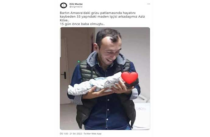Click the line 15 gün önce baba olmuştu
Screen dimensions: 210x137
[82, 24]
